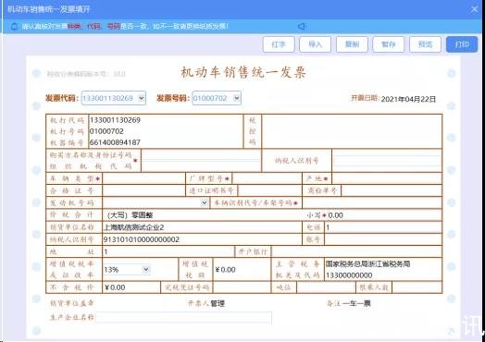Click the 机动车销售统一发票 title
The width and height of the screenshot is (485, 342).
coord(243,73)
